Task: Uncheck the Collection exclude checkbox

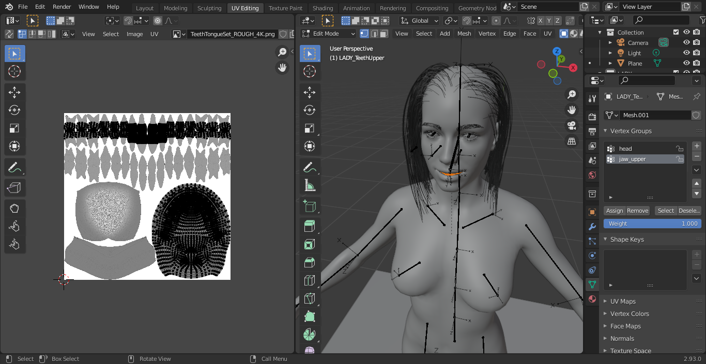Action: [x=676, y=32]
